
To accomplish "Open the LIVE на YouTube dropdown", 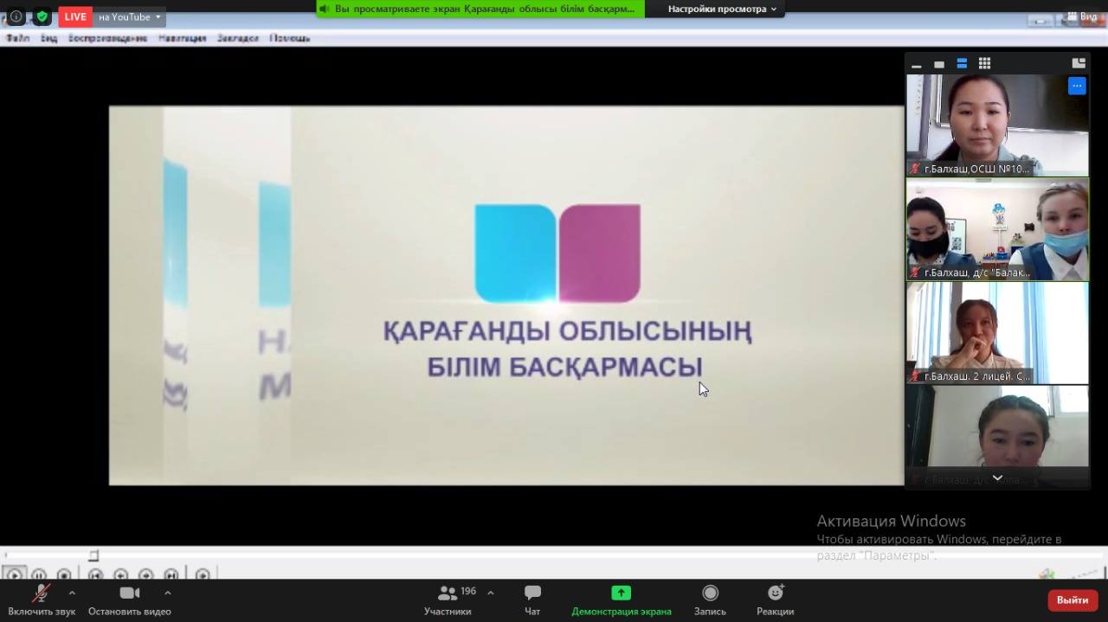I will click(128, 16).
